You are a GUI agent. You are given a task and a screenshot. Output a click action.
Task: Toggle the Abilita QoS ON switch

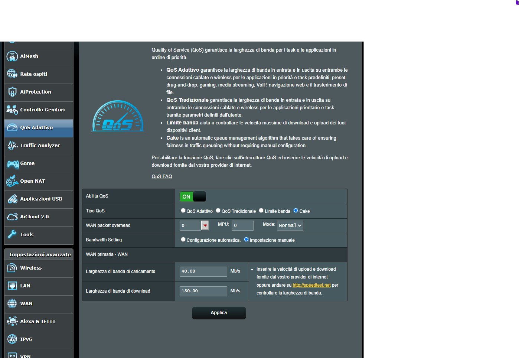193,196
